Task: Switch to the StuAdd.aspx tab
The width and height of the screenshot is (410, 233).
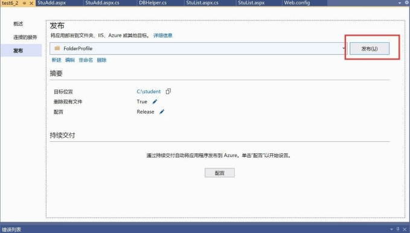Action: tap(51, 3)
